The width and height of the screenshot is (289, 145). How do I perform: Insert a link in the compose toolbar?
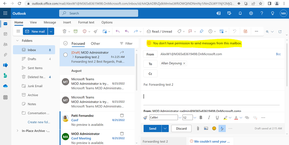click(247, 117)
